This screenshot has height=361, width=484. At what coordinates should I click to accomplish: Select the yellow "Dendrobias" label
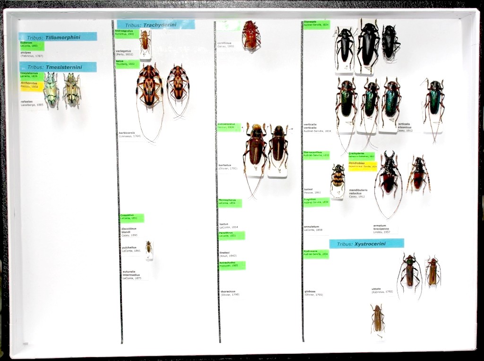pos(363,165)
